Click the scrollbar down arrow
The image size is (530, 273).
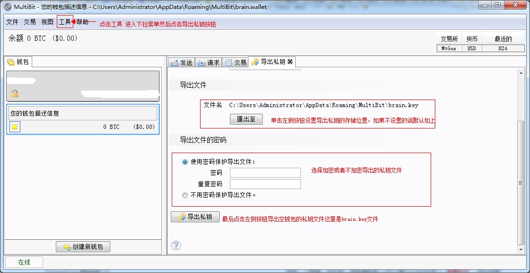(521, 250)
